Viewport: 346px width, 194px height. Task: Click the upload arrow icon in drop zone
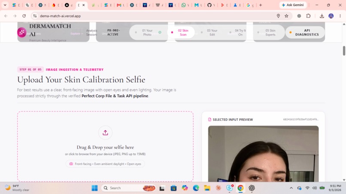pos(105,133)
